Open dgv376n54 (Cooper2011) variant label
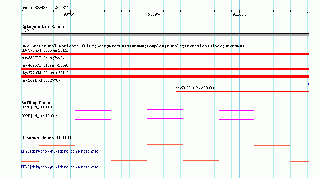 (x=45, y=50)
